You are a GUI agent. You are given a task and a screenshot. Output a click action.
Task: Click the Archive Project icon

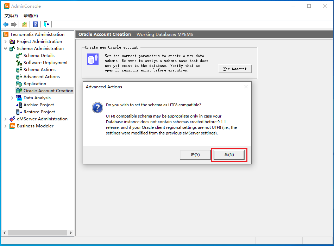click(19, 105)
